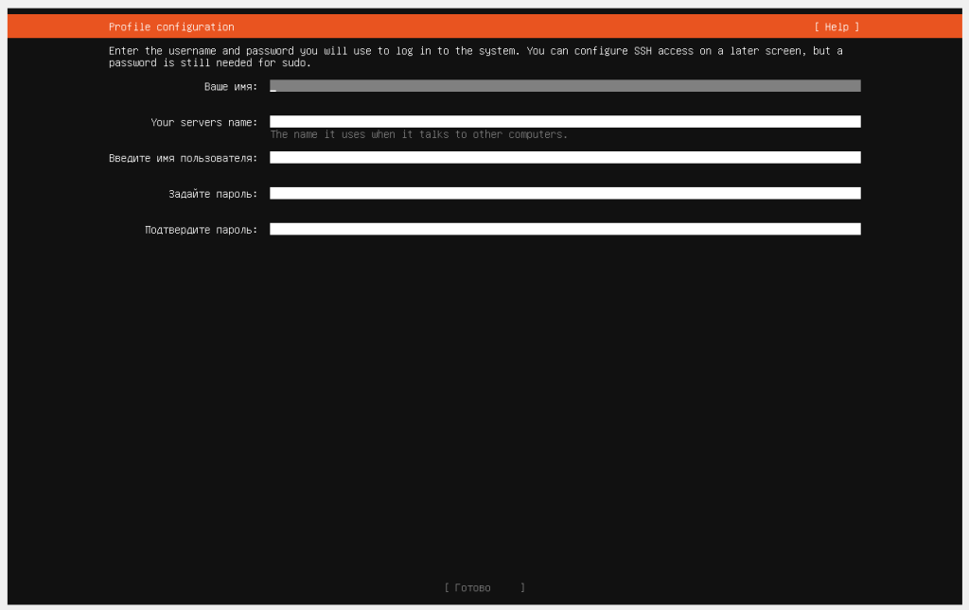Activate the Подтвердите пароль input field

[565, 230]
